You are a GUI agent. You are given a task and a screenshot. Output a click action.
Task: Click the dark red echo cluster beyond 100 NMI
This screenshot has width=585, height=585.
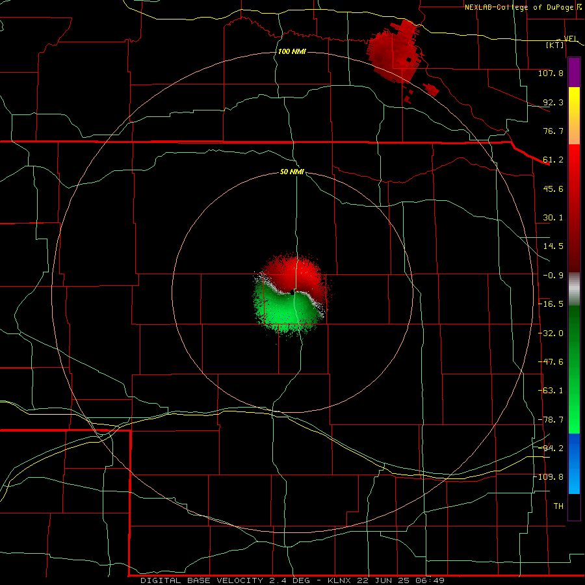click(395, 50)
